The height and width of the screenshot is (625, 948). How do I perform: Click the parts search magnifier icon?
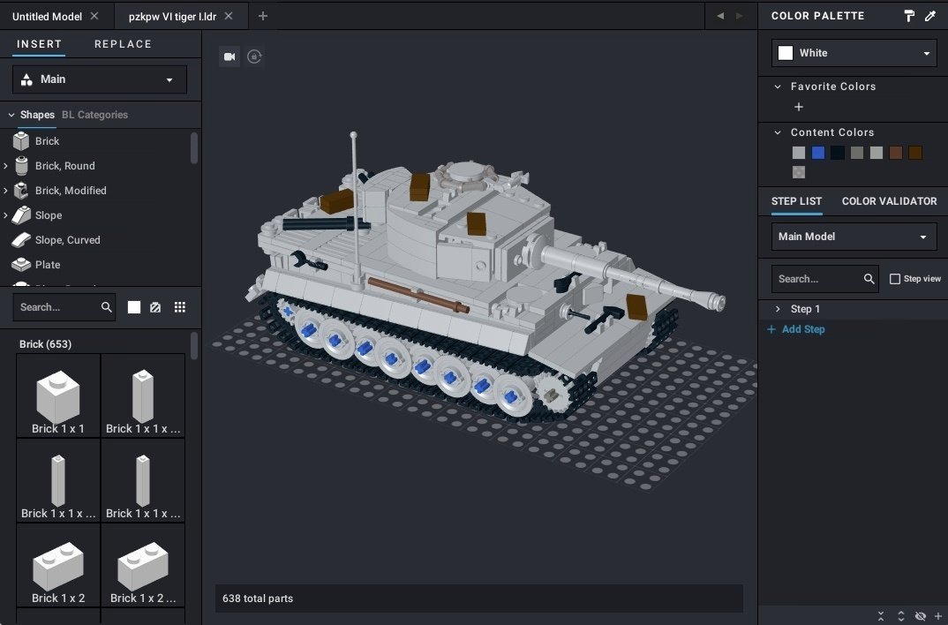tap(107, 307)
